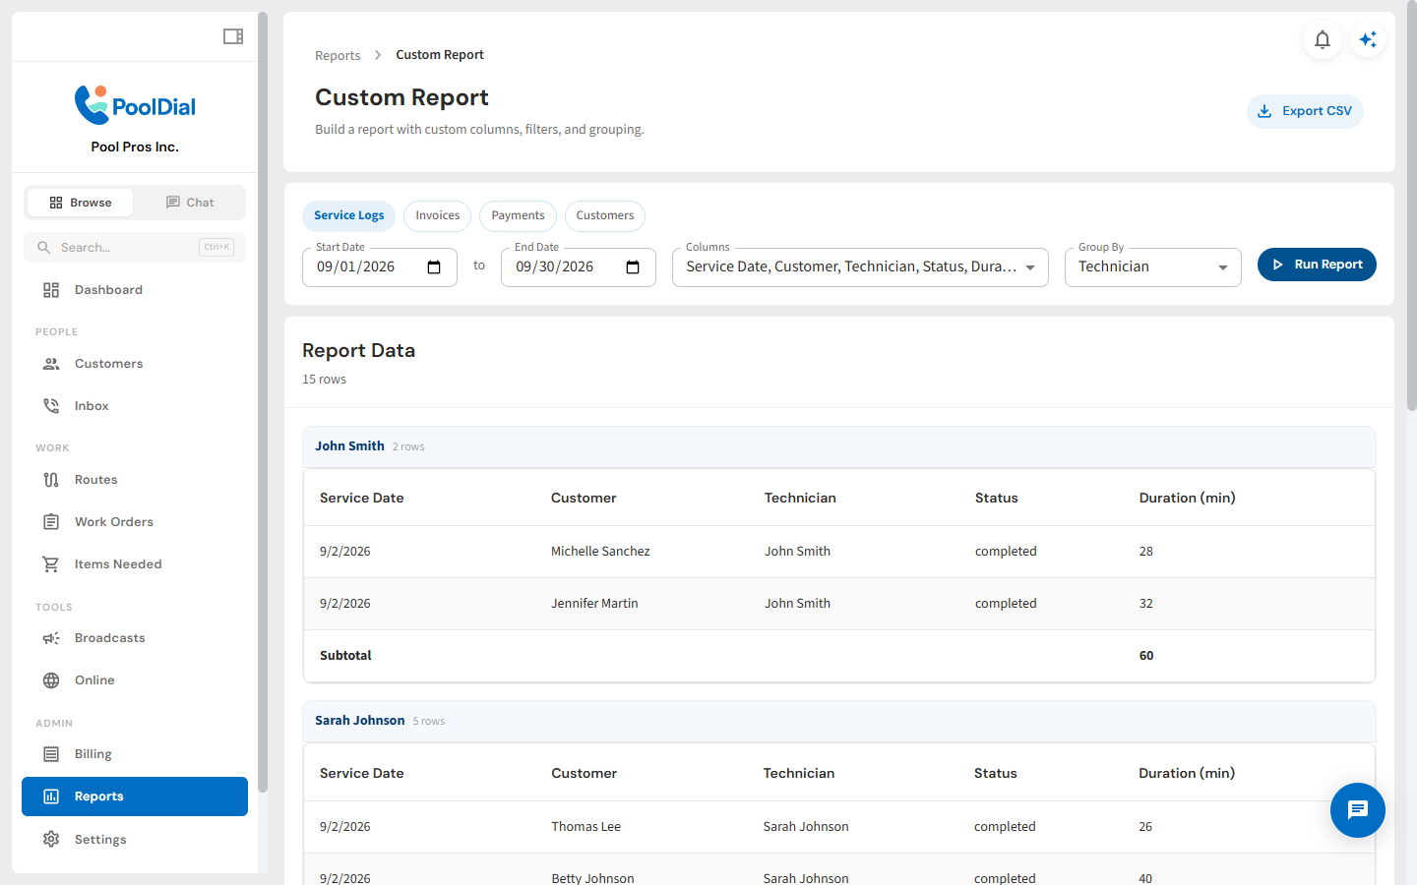Screen dimensions: 1417x885
Task: Click the sidebar scrollbar
Action: tap(263, 401)
